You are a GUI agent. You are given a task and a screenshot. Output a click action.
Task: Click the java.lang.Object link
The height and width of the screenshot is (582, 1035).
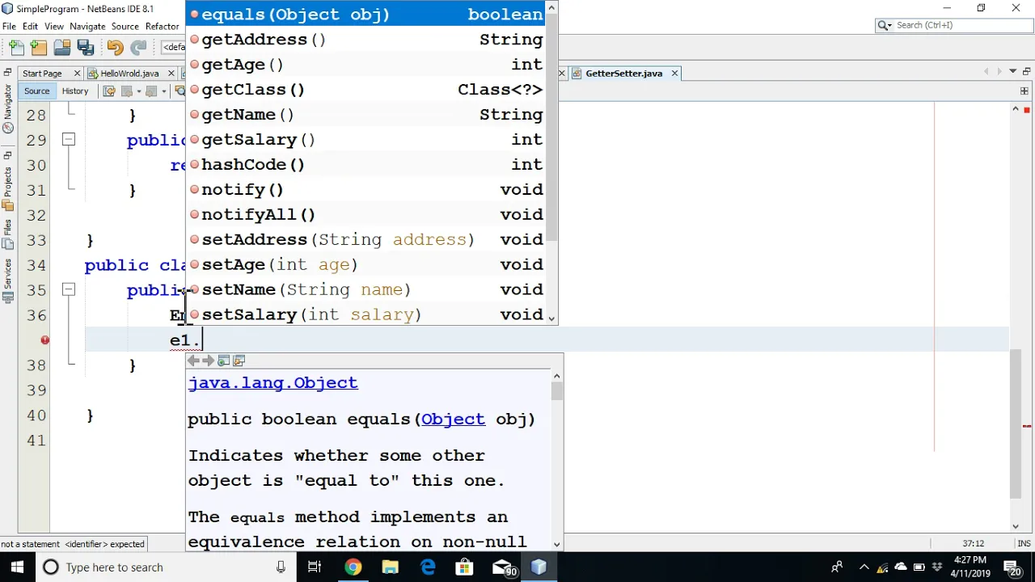coord(272,383)
